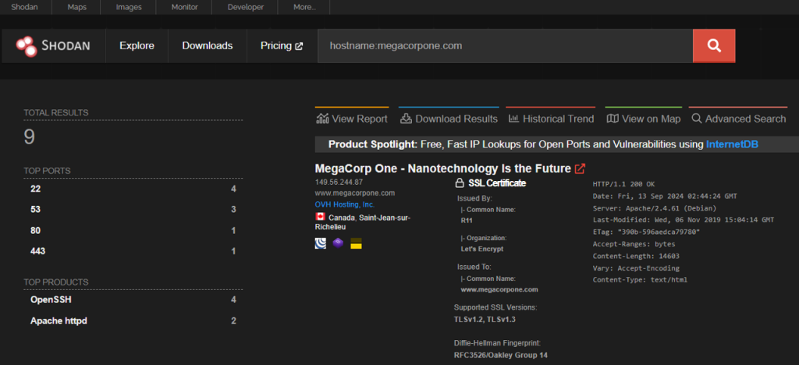Click the search field containing hostname:megacorpone.com
This screenshot has width=799, height=365.
pos(505,46)
